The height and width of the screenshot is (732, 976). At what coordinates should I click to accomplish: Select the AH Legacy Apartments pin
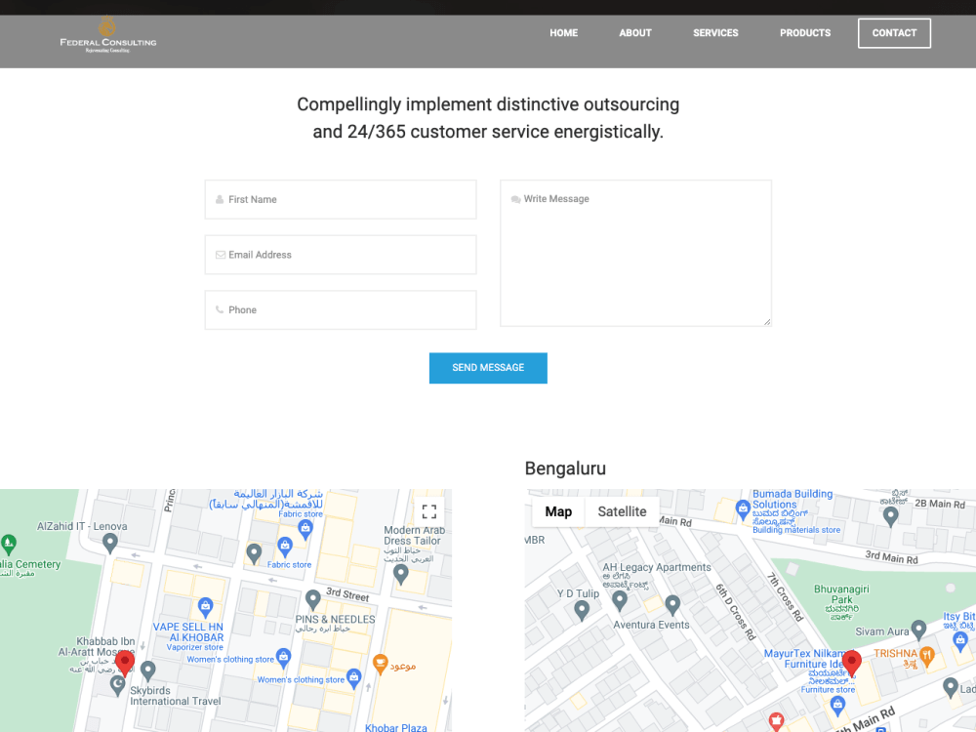[620, 600]
